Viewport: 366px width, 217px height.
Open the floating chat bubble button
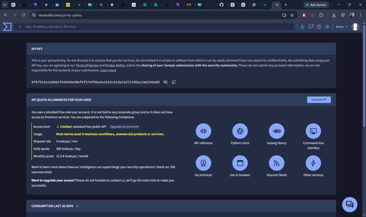tap(350, 204)
